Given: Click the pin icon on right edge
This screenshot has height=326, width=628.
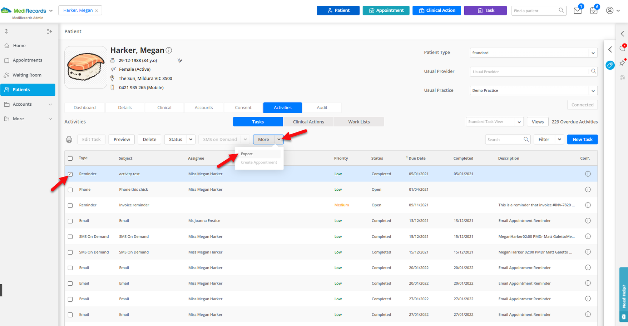Looking at the screenshot, I should (x=622, y=63).
